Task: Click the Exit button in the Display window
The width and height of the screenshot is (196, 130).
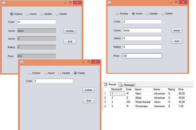Action: (70, 42)
